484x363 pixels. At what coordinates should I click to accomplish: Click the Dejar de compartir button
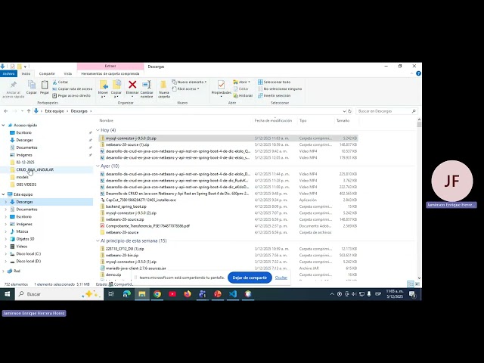pyautogui.click(x=250, y=278)
